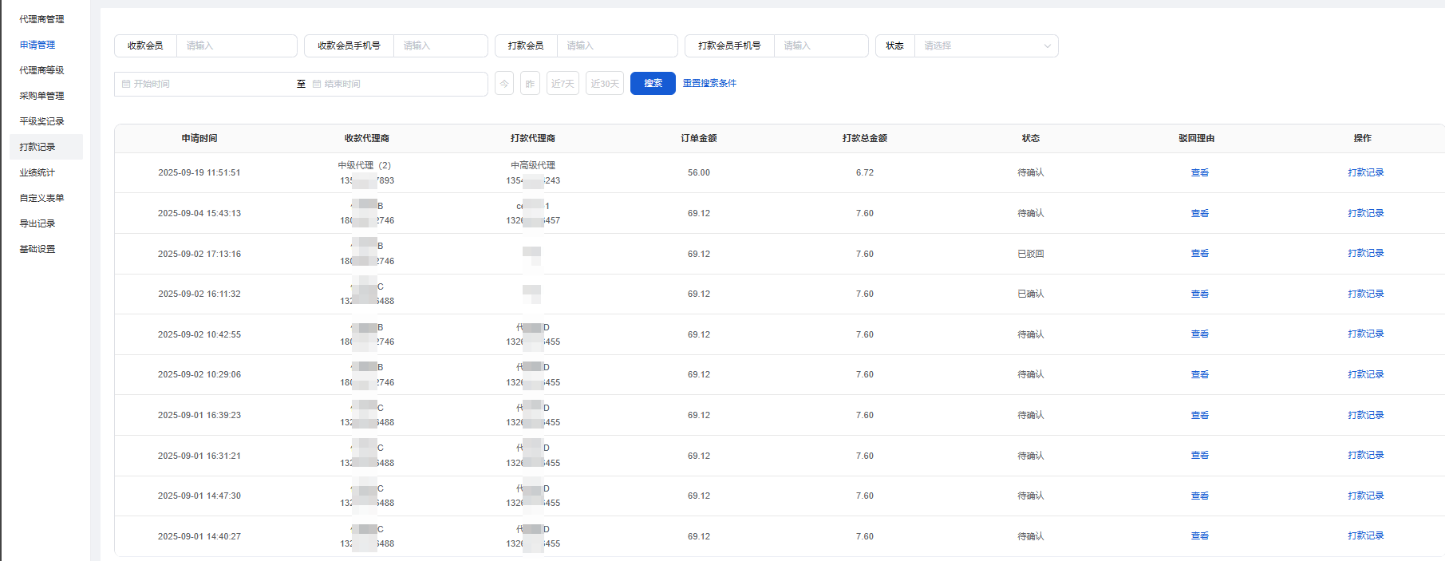This screenshot has width=1445, height=561.
Task: Open 代理商管理 in sidebar
Action: click(41, 19)
